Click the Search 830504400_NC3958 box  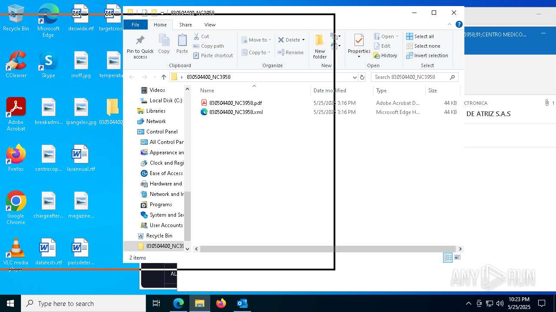pos(414,77)
